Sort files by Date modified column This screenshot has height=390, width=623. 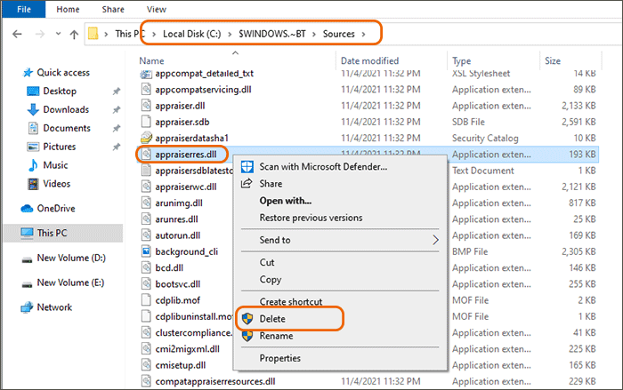coord(374,60)
